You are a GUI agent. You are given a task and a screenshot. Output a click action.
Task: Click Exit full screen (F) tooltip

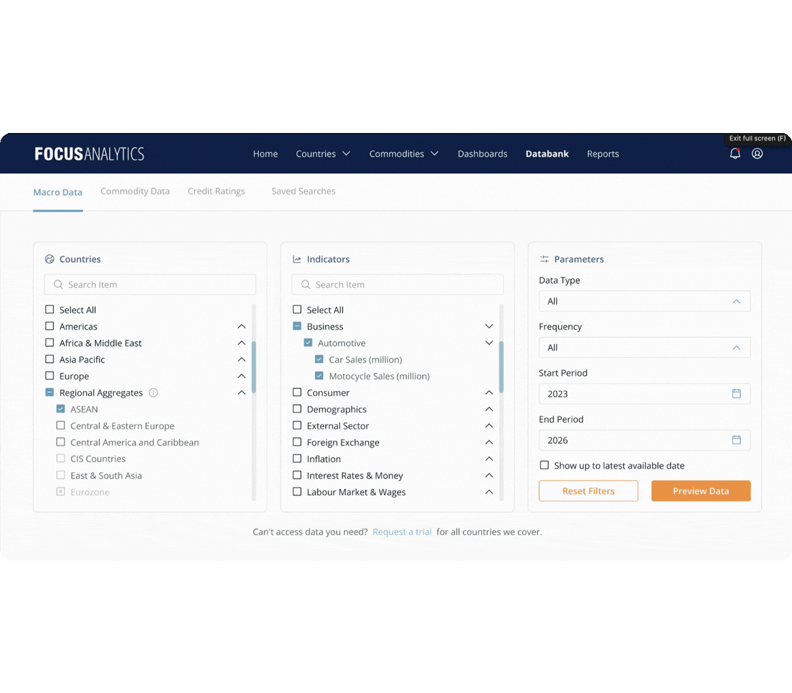coord(757,139)
